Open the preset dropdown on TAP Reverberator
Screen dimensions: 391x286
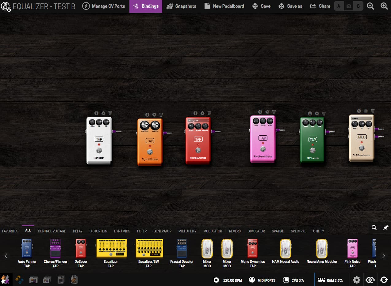362,118
